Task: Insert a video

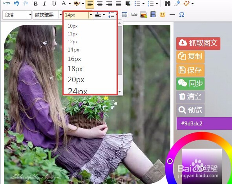Action: (153, 15)
